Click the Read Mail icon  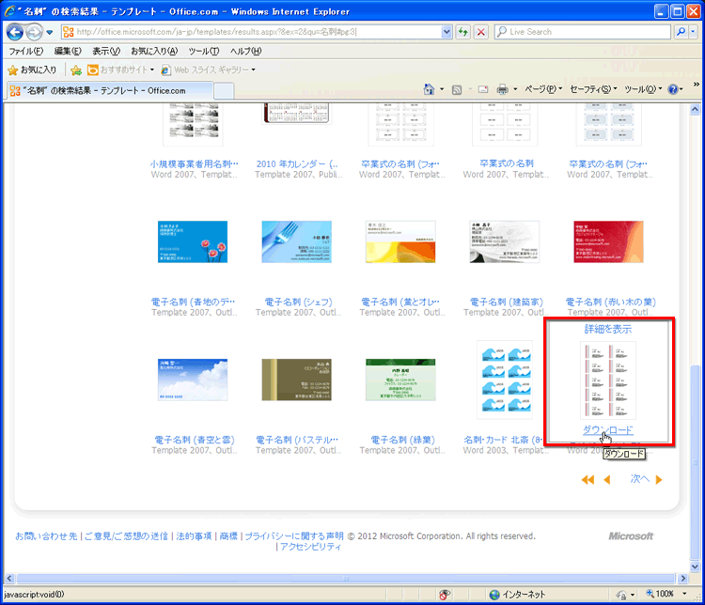click(x=483, y=90)
